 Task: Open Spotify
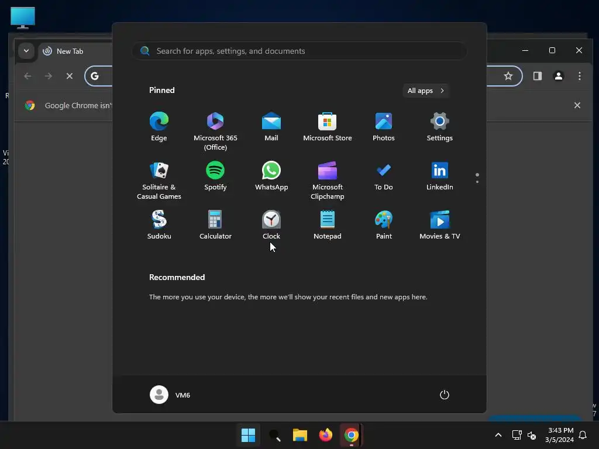[x=215, y=176]
